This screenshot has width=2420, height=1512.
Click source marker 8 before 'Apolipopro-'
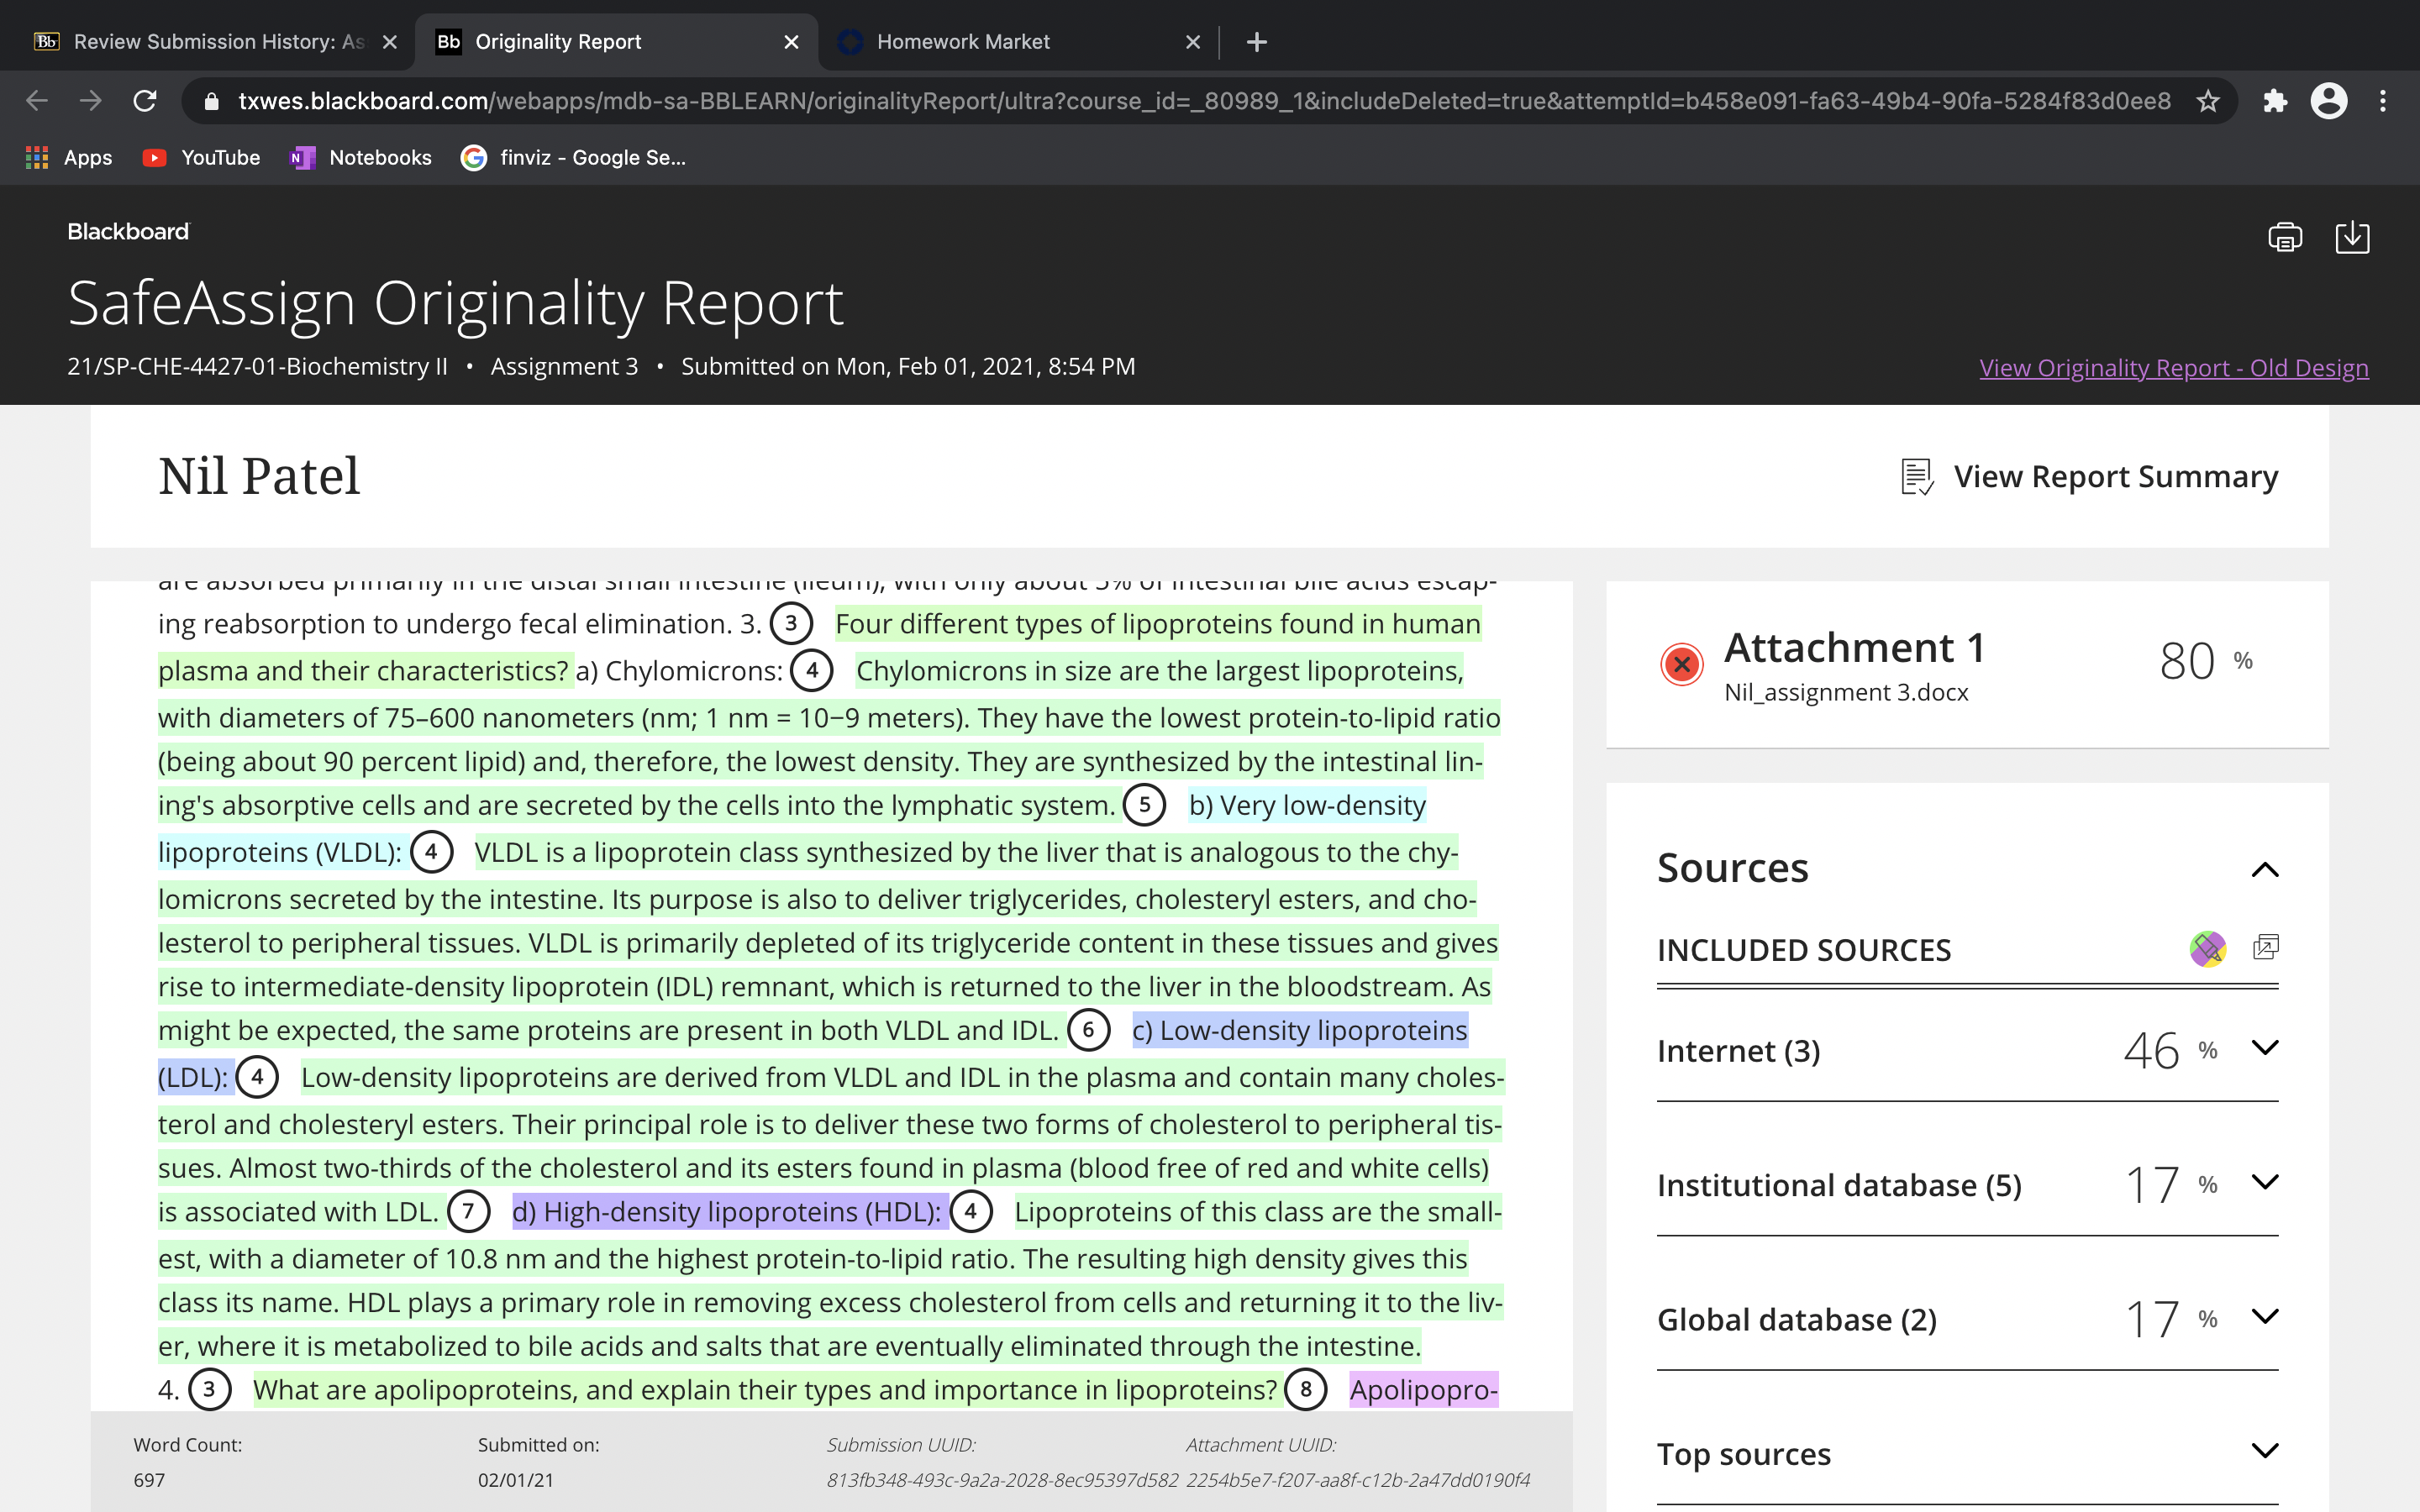coord(1305,1390)
